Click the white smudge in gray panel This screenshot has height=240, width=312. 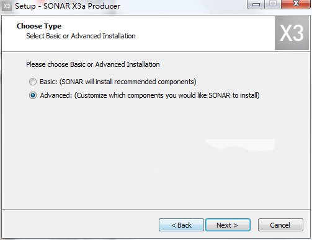coord(241,144)
